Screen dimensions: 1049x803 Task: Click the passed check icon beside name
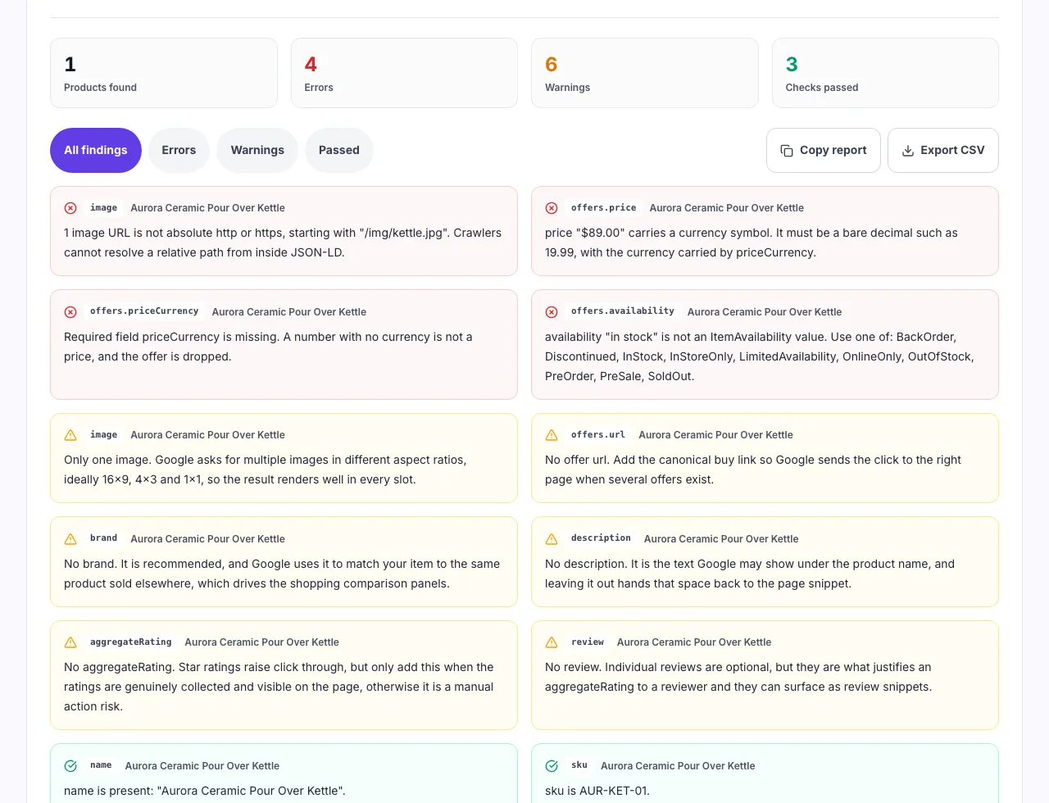[x=70, y=766]
